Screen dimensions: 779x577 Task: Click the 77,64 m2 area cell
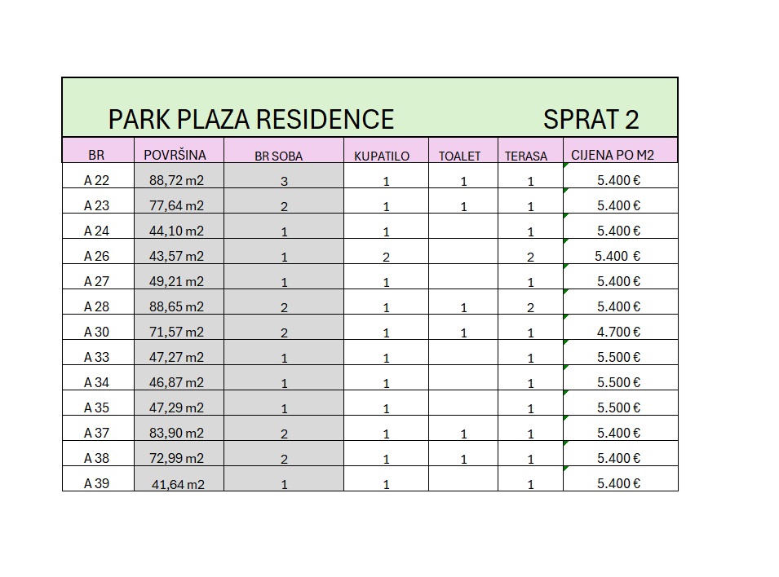click(x=176, y=205)
